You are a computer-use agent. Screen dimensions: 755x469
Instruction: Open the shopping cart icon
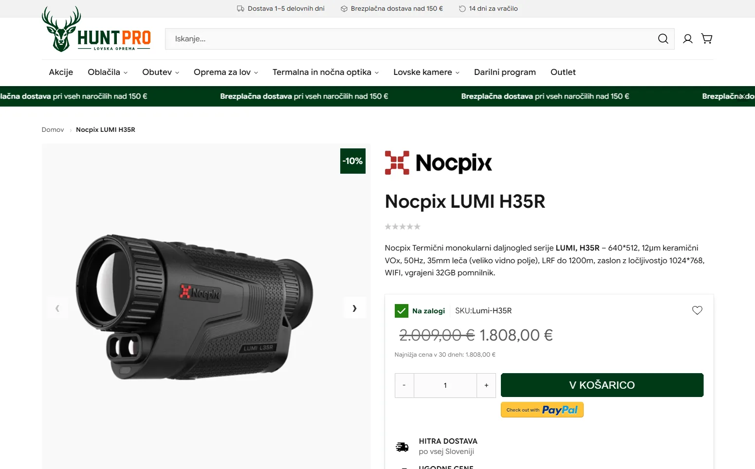707,39
